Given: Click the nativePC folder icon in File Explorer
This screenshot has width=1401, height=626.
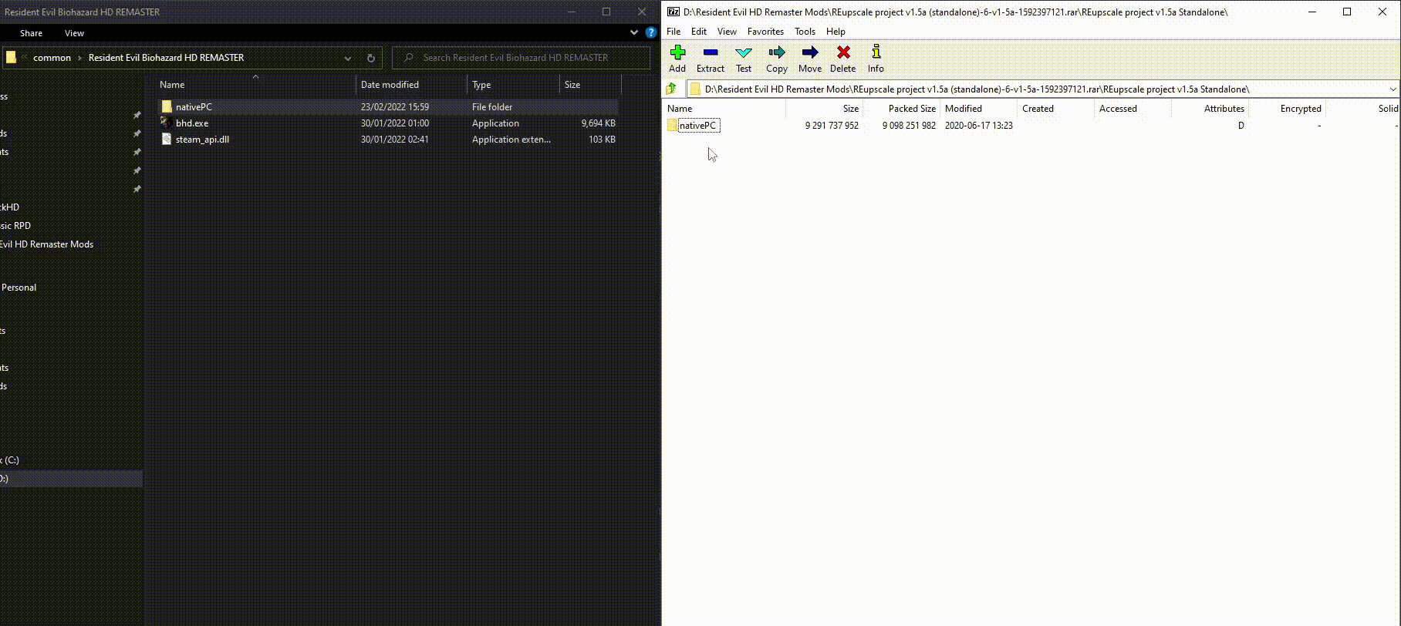Looking at the screenshot, I should click(x=166, y=106).
